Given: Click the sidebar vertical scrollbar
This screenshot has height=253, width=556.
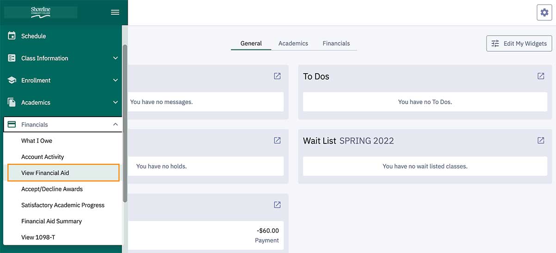Looking at the screenshot, I should click(125, 123).
